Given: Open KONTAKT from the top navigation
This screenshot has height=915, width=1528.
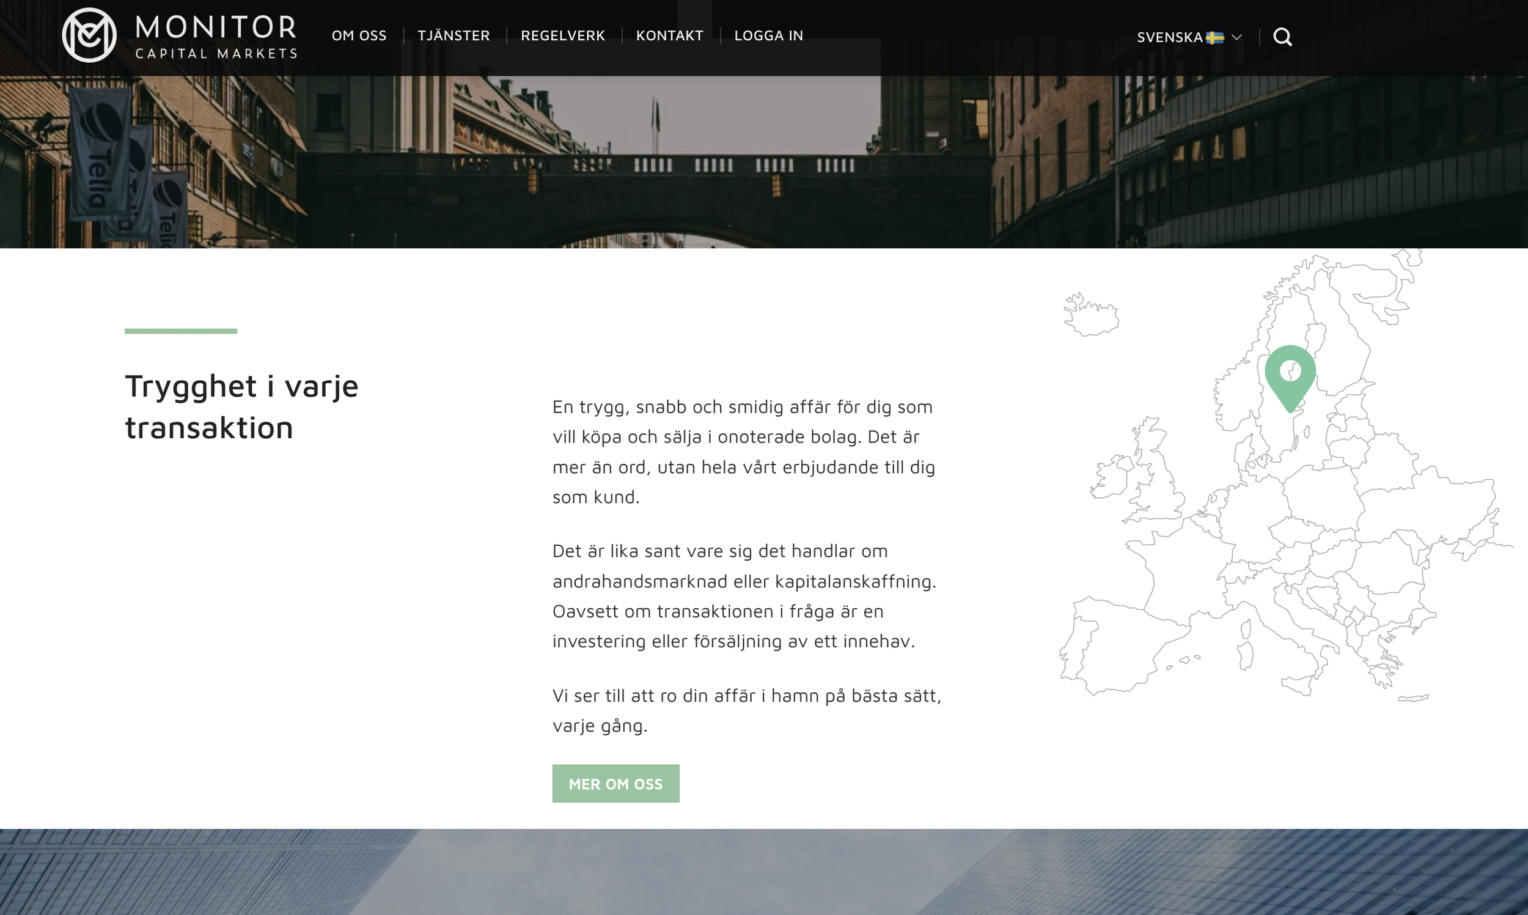Looking at the screenshot, I should coord(669,36).
